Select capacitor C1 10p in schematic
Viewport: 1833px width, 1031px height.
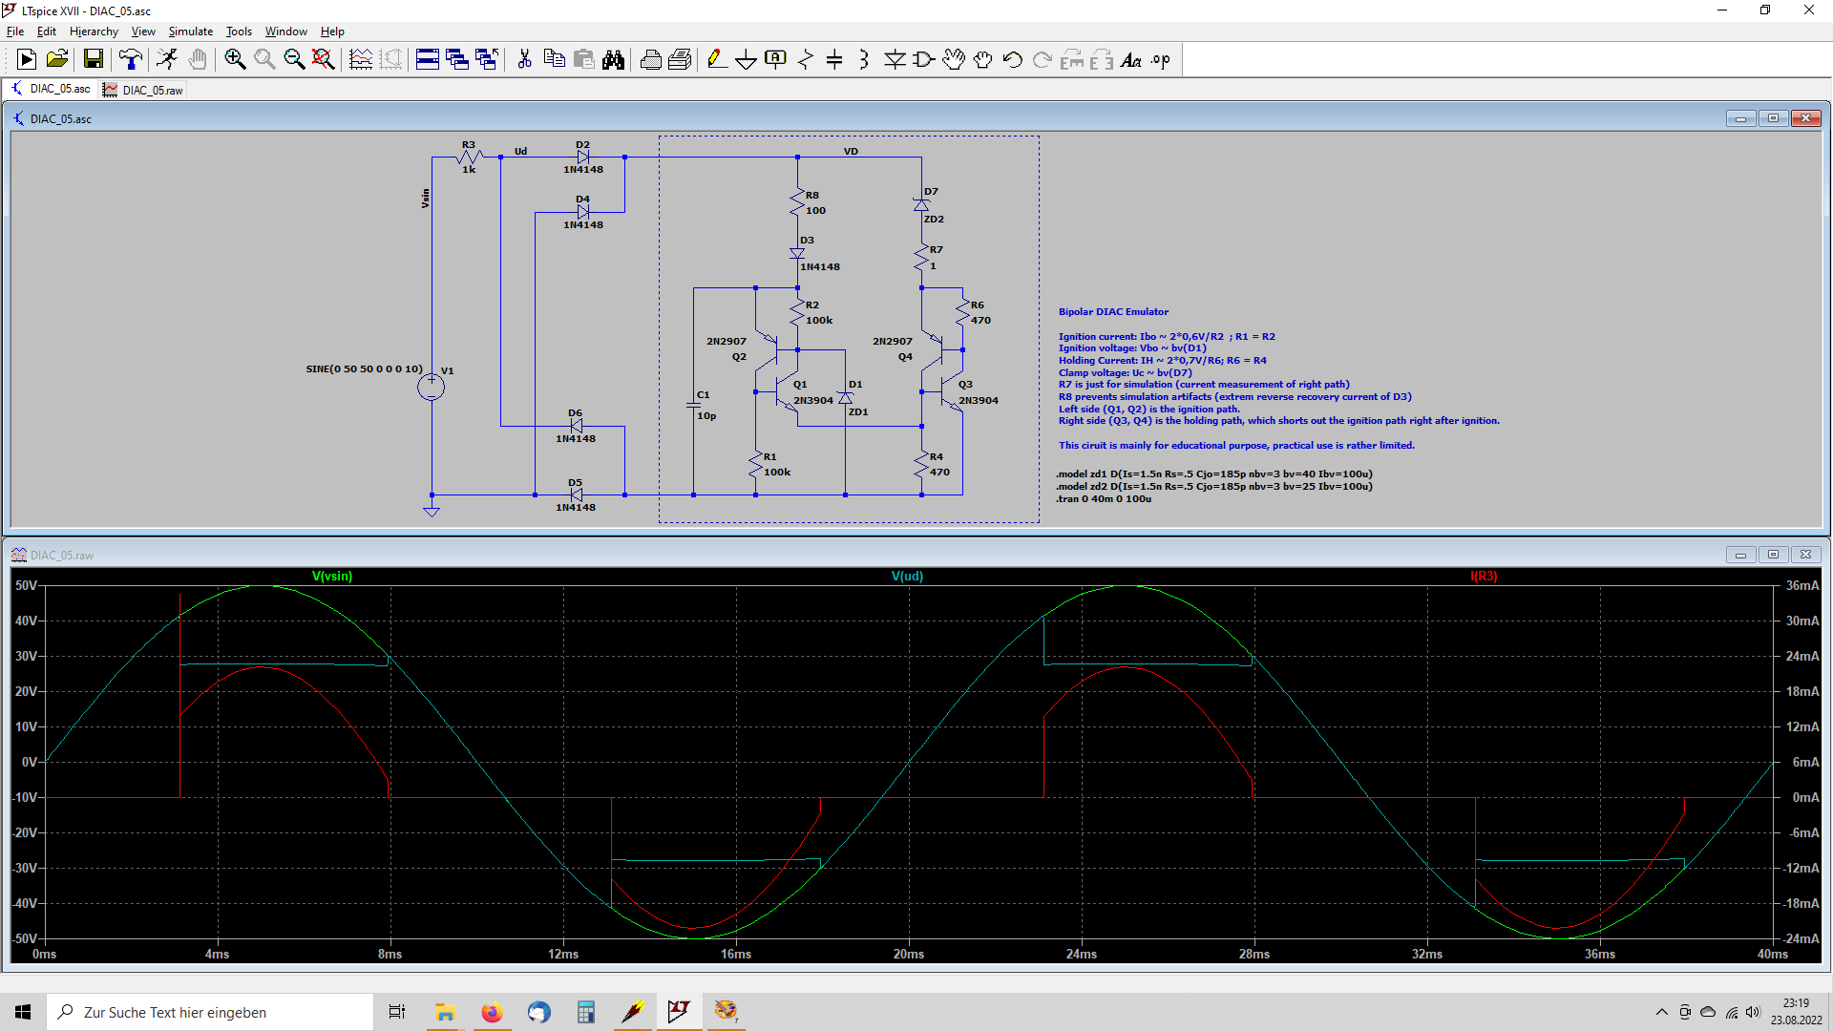(x=695, y=405)
